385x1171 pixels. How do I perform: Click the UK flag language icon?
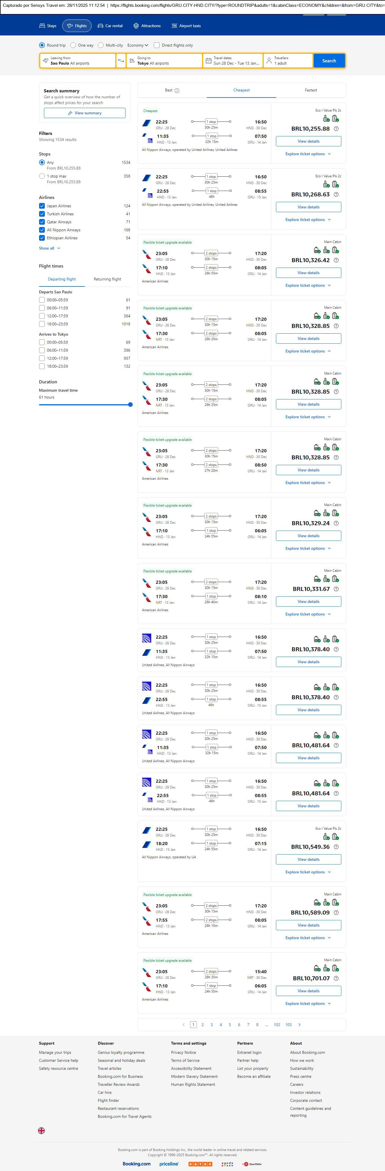(x=41, y=1130)
